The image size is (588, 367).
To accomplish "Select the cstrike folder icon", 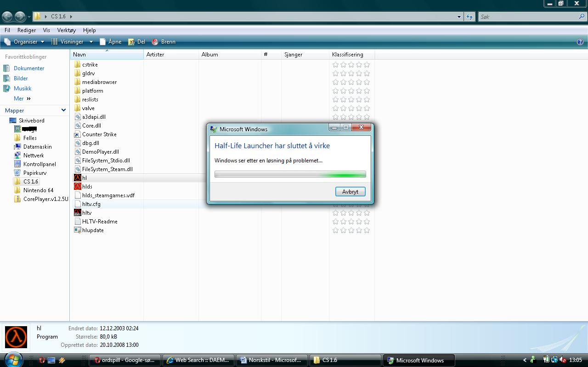I will click(x=78, y=65).
